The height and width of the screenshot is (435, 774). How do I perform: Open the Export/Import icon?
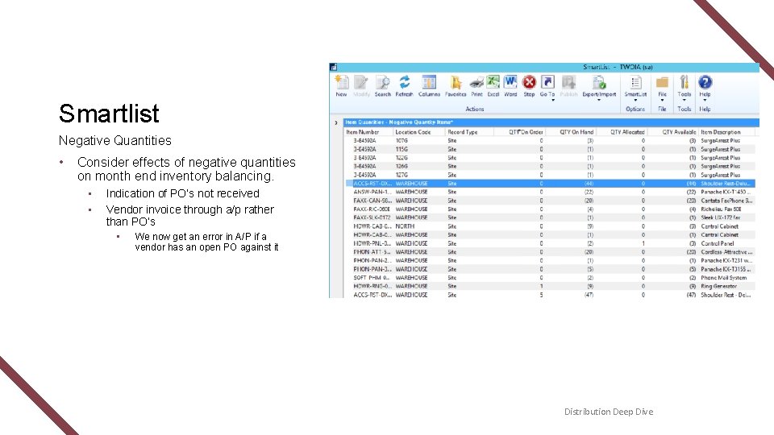point(599,82)
